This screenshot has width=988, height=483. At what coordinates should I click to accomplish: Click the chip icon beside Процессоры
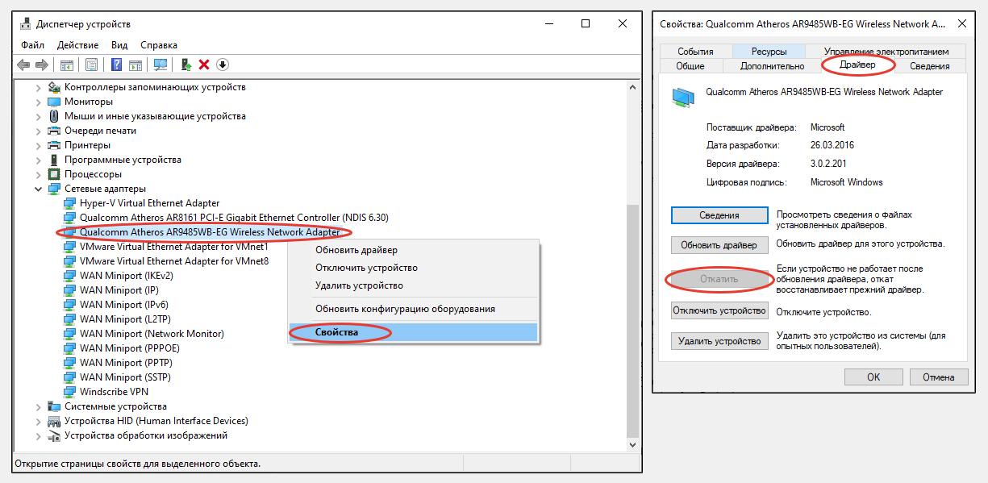(54, 174)
